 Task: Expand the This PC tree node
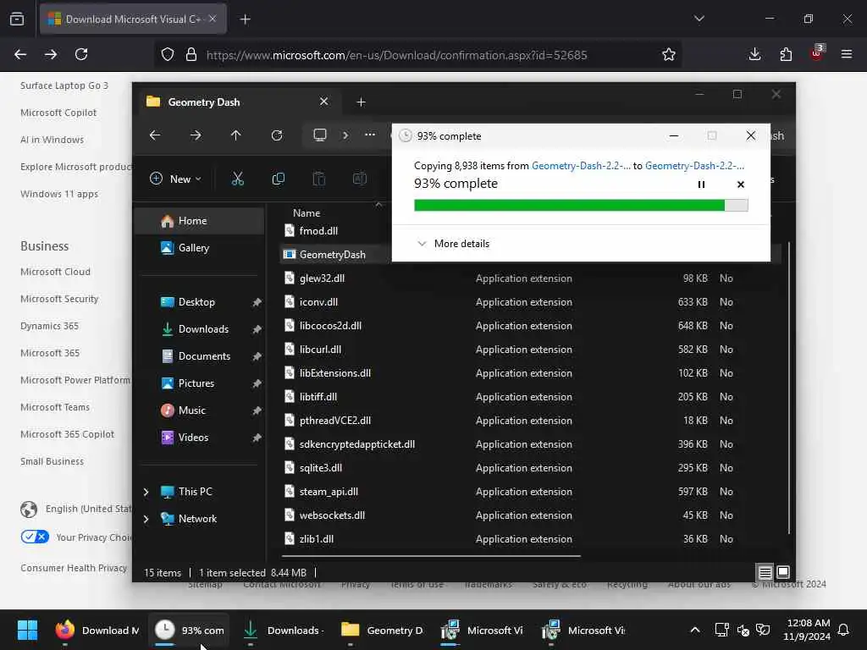pyautogui.click(x=146, y=492)
